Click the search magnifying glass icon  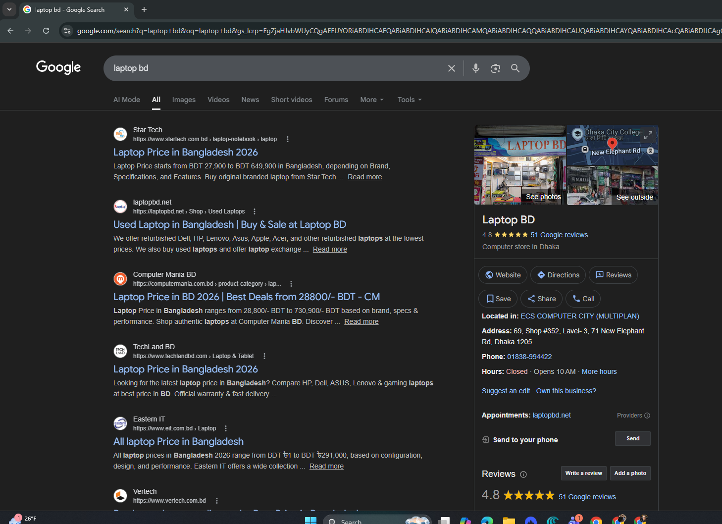515,68
